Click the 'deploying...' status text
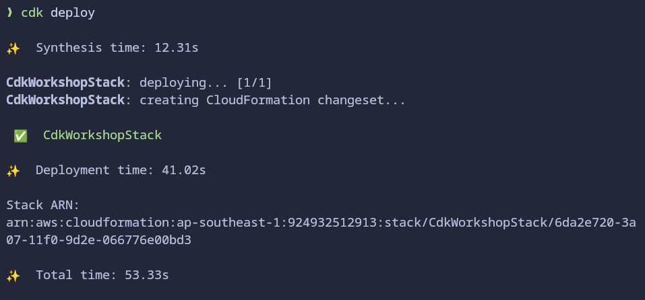 click(x=184, y=83)
